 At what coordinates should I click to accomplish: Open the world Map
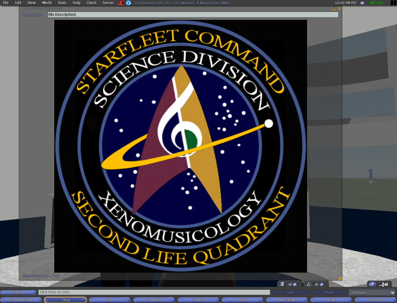click(331, 300)
